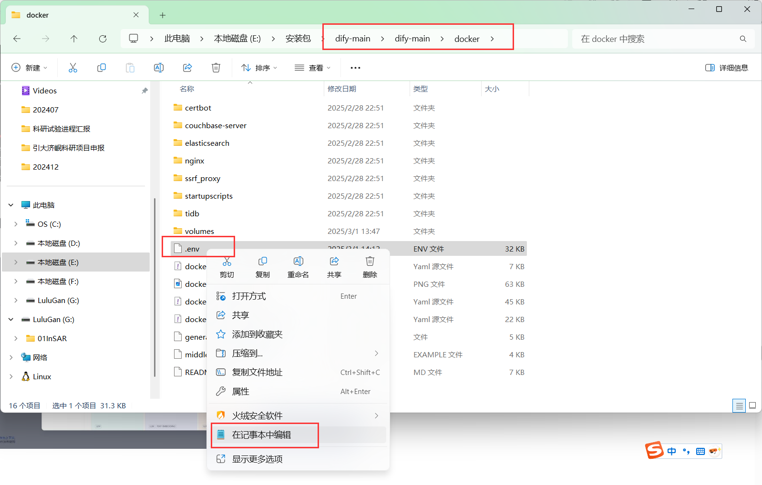762x485 pixels.
Task: Sort by the 名称 column header
Action: point(187,89)
